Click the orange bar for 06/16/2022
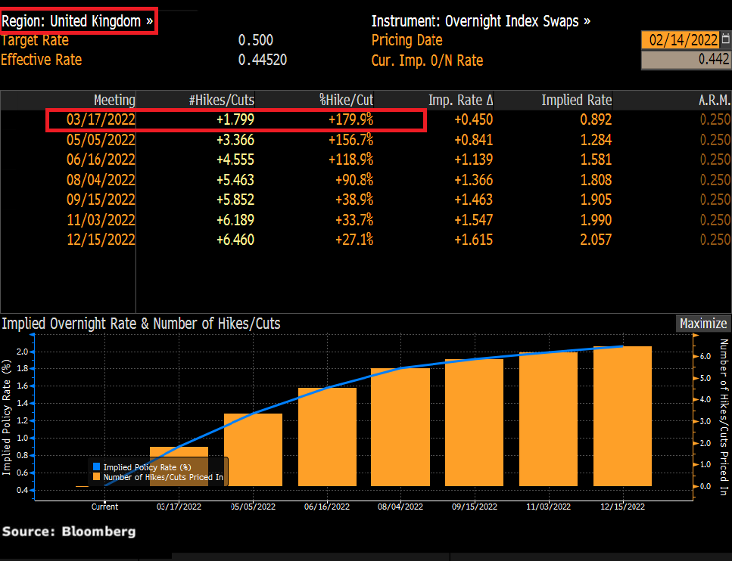Image resolution: width=732 pixels, height=561 pixels. pos(326,436)
